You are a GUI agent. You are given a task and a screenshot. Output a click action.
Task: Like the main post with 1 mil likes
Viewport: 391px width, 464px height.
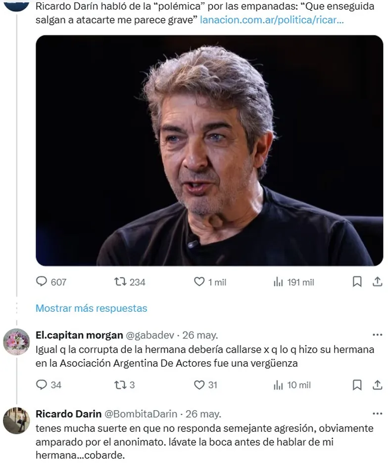pos(199,282)
